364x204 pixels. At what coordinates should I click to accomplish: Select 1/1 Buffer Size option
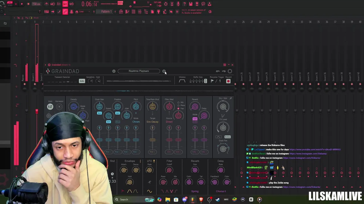click(205, 81)
